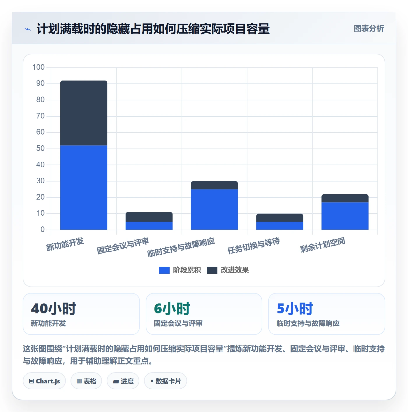Open the 5小时 临时支持与故障响应 data card
The image size is (408, 412).
pos(327,314)
